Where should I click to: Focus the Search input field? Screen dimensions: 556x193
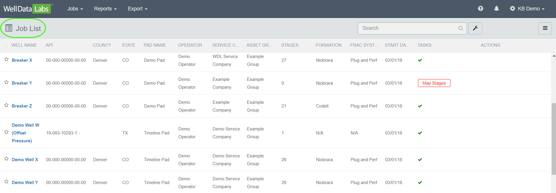coord(407,28)
